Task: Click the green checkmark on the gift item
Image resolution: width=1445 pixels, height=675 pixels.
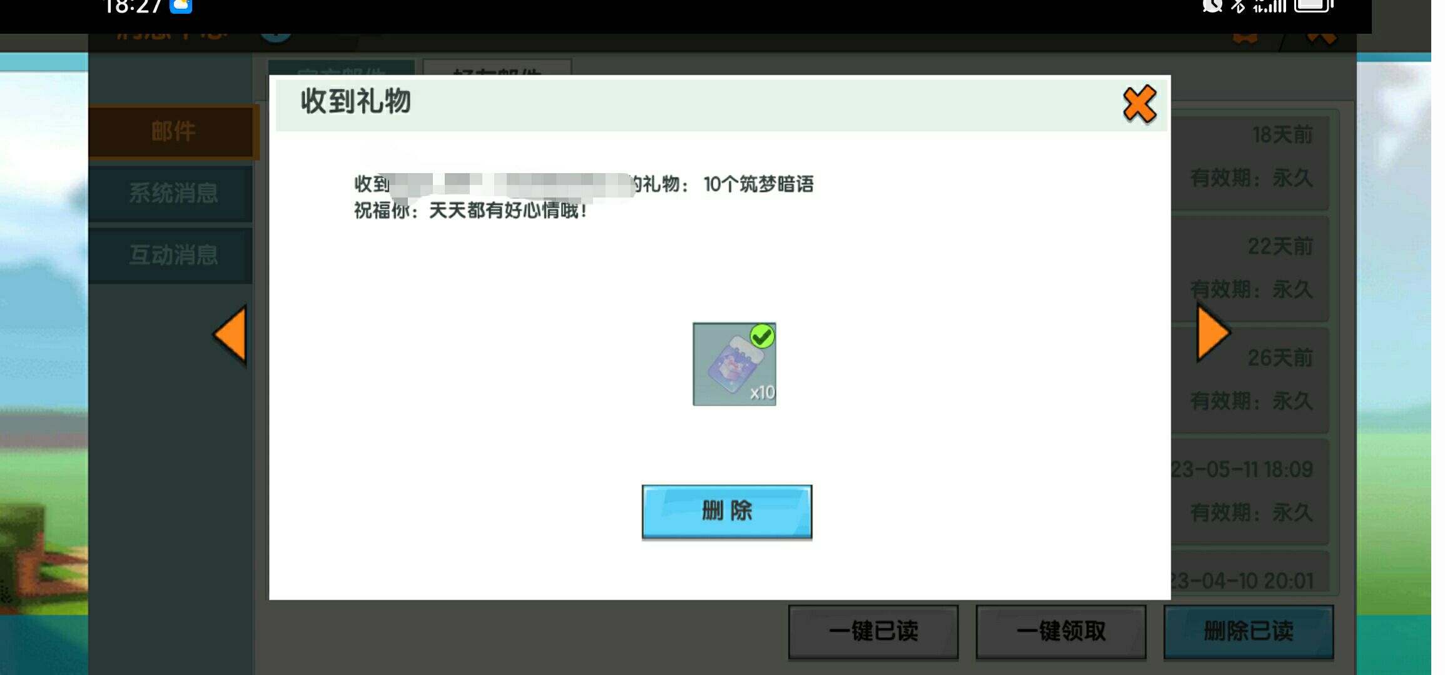Action: tap(762, 337)
